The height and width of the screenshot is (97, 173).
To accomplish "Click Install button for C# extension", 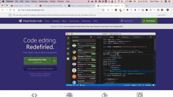I will pyautogui.click(x=93, y=48).
